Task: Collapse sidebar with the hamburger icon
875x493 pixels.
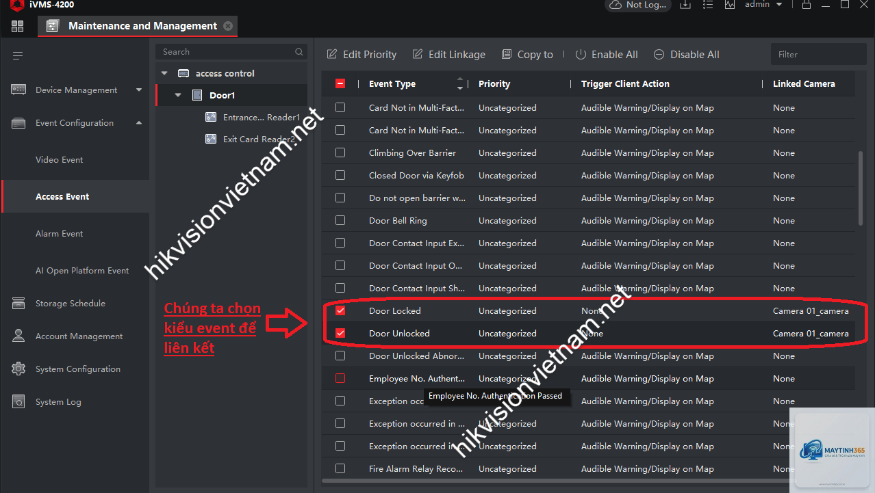Action: (x=18, y=55)
